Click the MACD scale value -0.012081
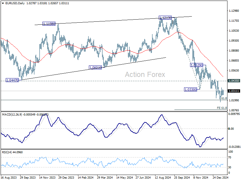Viewport: 241px width, 181px height. tap(234, 147)
